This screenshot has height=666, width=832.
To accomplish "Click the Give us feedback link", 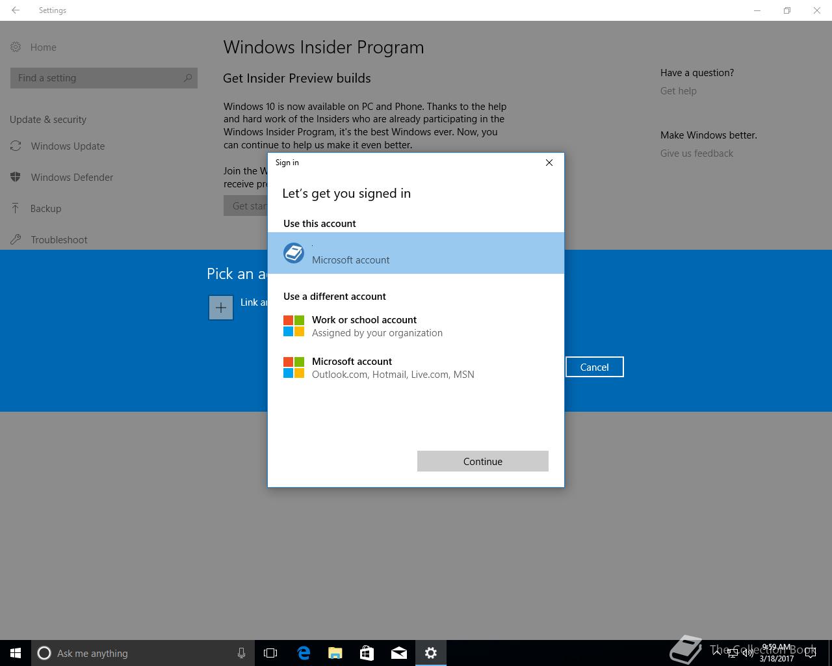I will 696,153.
